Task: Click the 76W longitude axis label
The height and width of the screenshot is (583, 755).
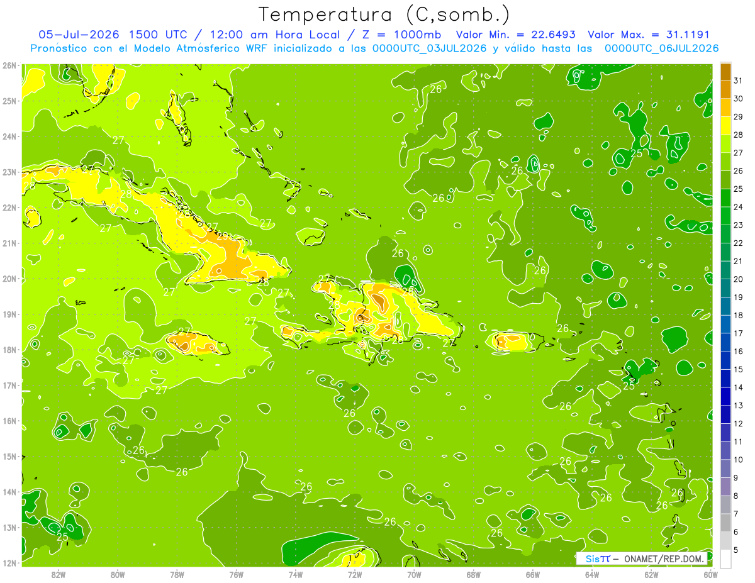Action: click(236, 575)
